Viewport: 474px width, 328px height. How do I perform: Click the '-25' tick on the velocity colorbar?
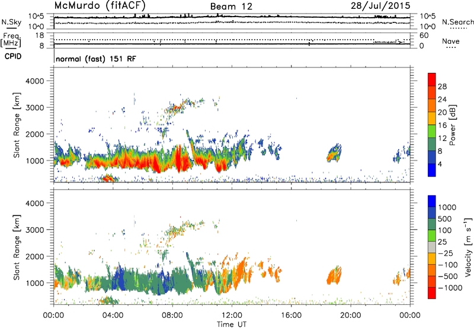coord(446,253)
